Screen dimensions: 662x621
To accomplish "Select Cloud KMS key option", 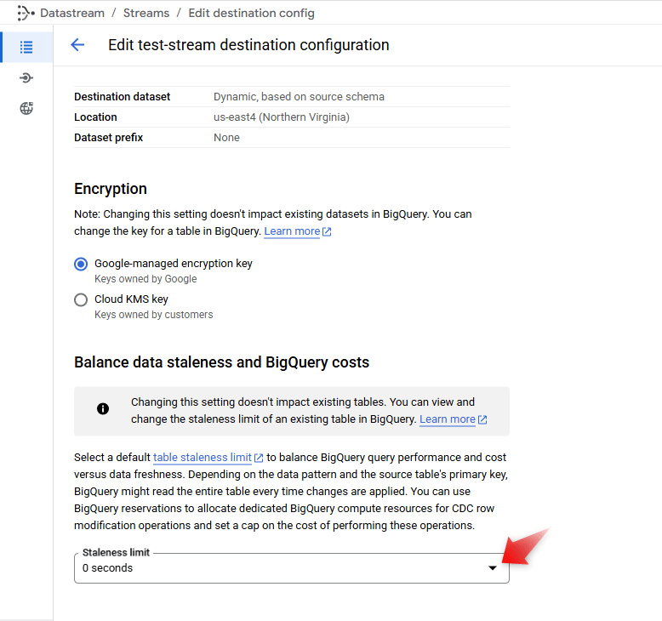I will [81, 299].
